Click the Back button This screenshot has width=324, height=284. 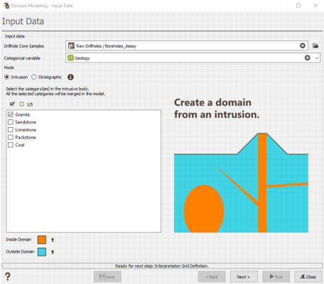[212, 277]
